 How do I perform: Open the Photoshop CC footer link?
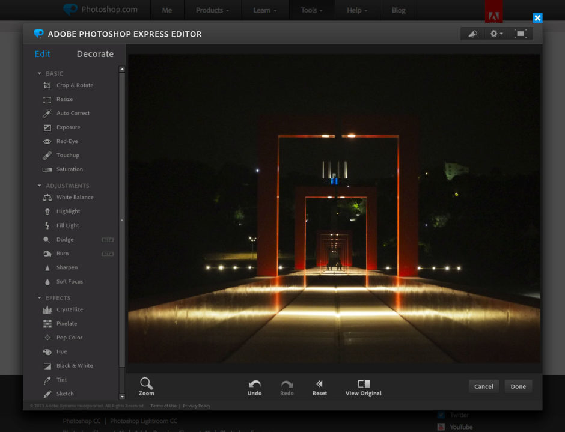pos(82,421)
